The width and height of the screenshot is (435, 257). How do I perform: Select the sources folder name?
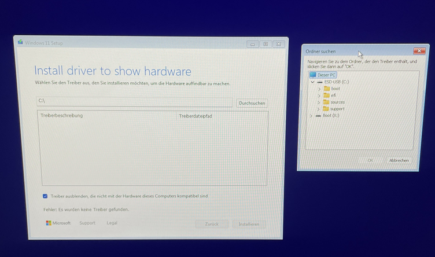click(x=338, y=102)
